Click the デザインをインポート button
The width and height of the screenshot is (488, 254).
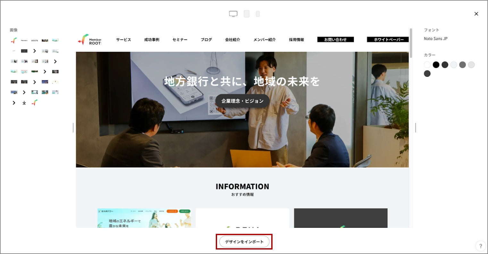pyautogui.click(x=244, y=242)
